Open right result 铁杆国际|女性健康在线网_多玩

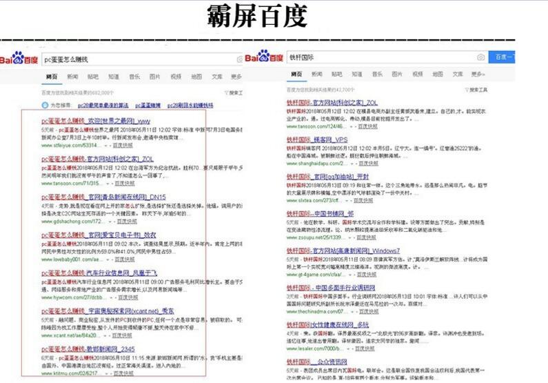[328, 325]
